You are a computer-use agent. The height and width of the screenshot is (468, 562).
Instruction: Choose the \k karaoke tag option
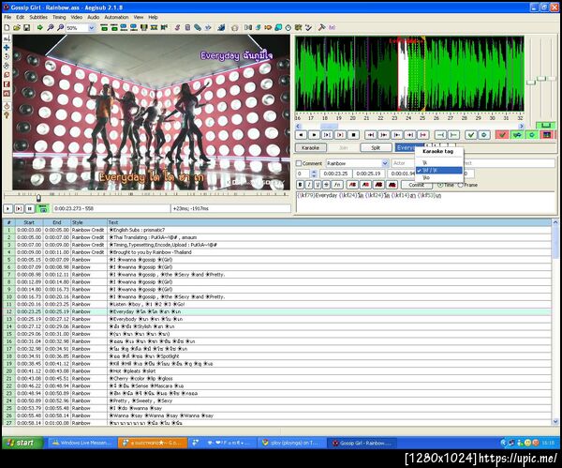click(x=439, y=162)
